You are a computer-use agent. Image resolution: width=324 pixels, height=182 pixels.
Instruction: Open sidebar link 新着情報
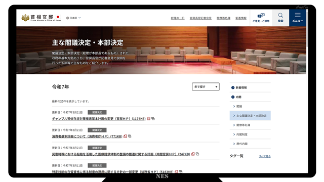click(x=241, y=87)
